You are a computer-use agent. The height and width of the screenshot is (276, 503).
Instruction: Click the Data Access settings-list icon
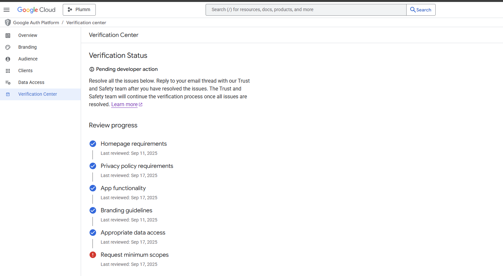point(8,82)
